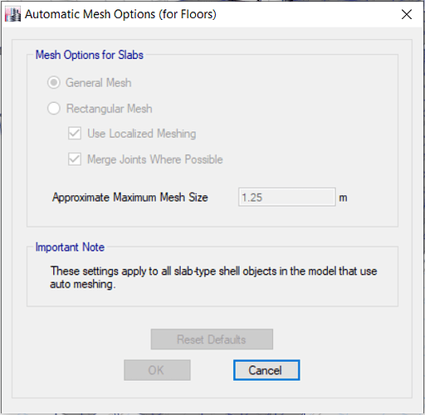Dismiss the dialog using the Cancel button
This screenshot has height=415, width=425.
coord(266,370)
